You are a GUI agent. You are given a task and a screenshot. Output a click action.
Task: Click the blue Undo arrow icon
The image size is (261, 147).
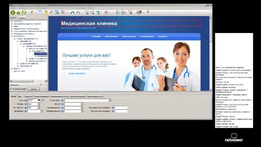tap(72, 13)
